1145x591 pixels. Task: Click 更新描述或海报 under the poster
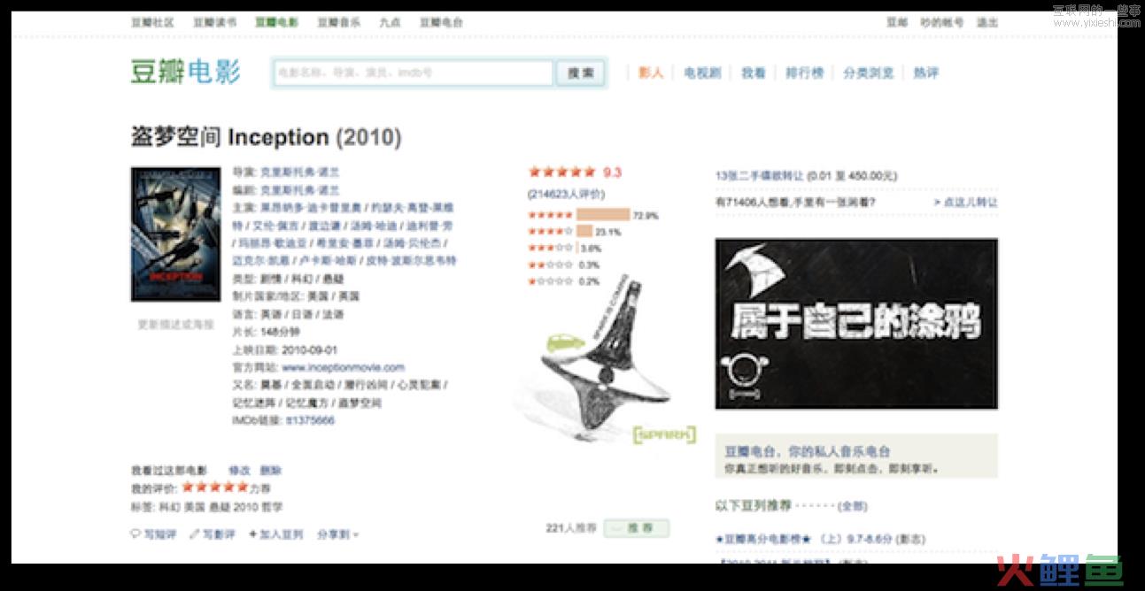coord(175,325)
